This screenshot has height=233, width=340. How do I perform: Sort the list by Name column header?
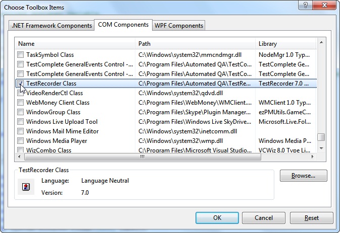coord(75,44)
